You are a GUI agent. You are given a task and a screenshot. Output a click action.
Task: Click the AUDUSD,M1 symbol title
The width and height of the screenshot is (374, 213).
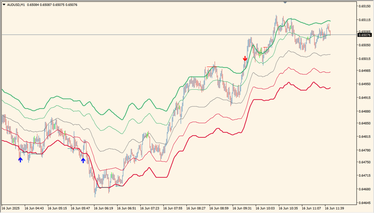pyautogui.click(x=16, y=5)
